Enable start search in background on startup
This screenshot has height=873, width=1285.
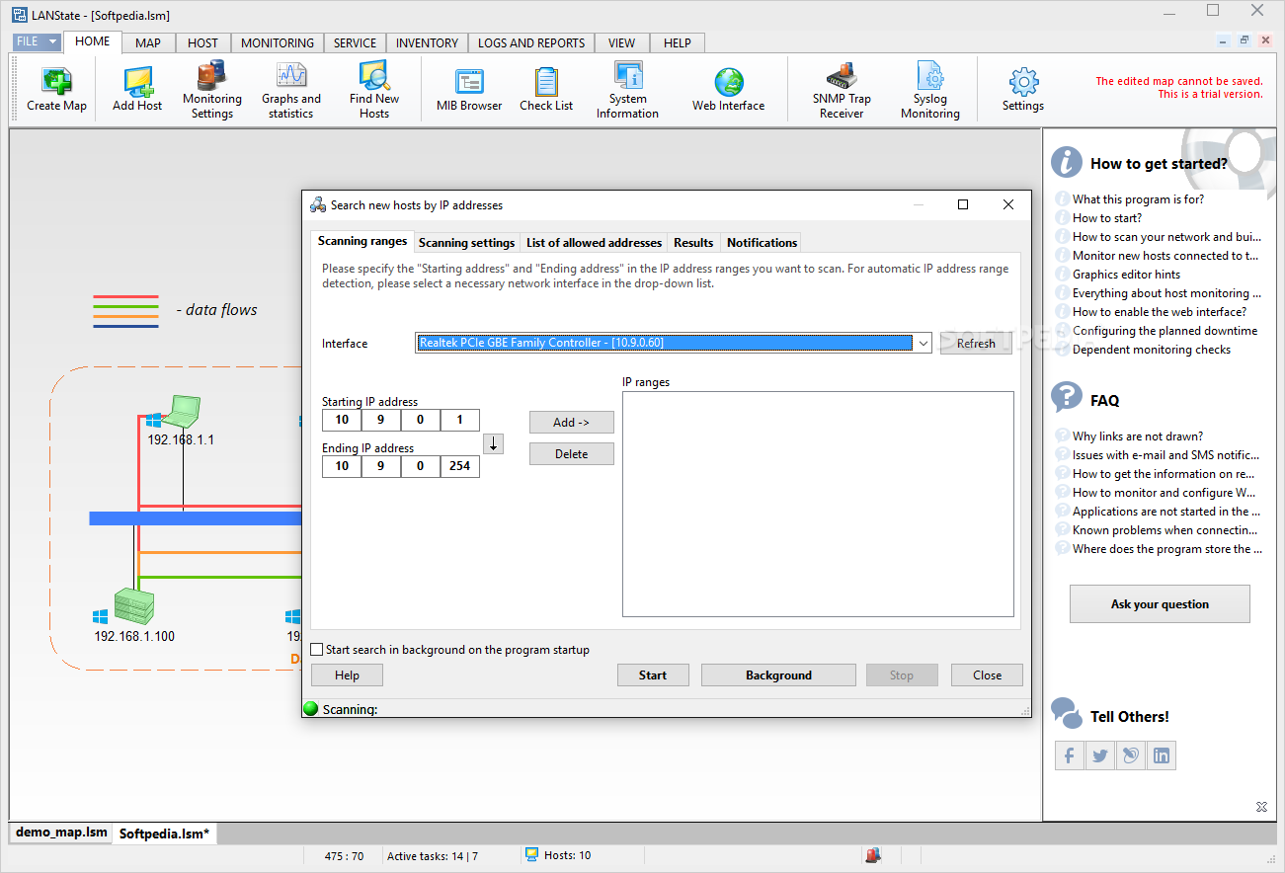[317, 650]
